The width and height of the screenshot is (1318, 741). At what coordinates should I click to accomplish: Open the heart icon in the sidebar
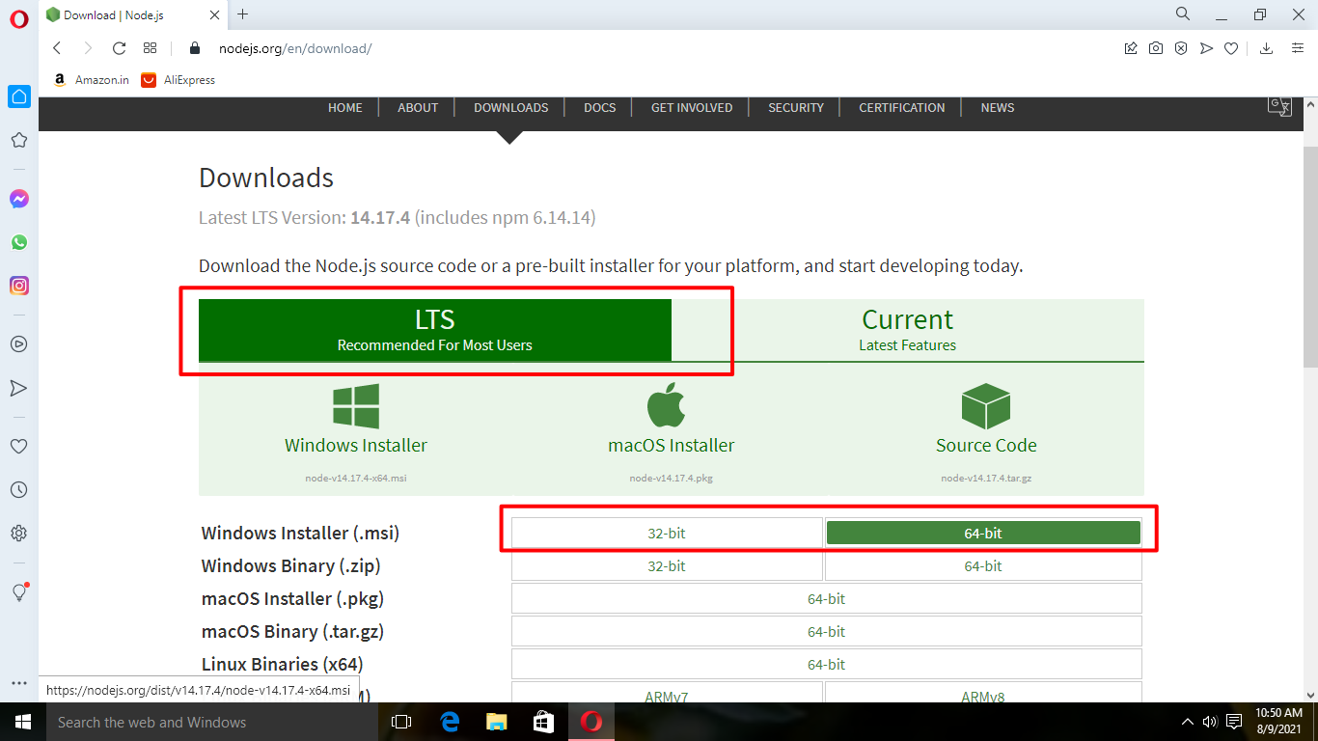click(19, 447)
